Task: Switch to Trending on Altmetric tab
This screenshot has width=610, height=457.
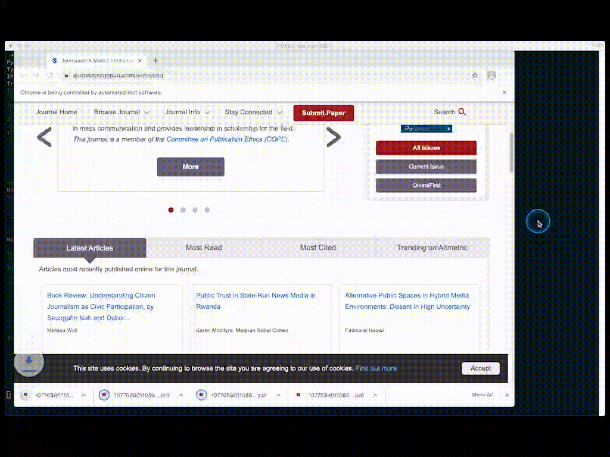Action: (432, 248)
